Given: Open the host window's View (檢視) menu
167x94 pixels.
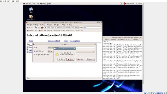Looking at the screenshot, I should [4, 1].
